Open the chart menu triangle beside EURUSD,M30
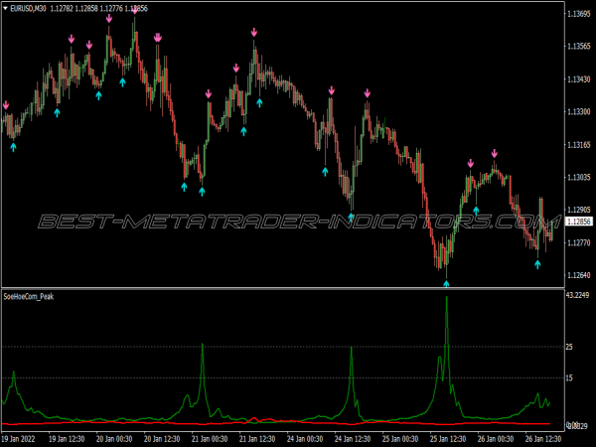Viewport: 596px width, 447px height. (5, 8)
